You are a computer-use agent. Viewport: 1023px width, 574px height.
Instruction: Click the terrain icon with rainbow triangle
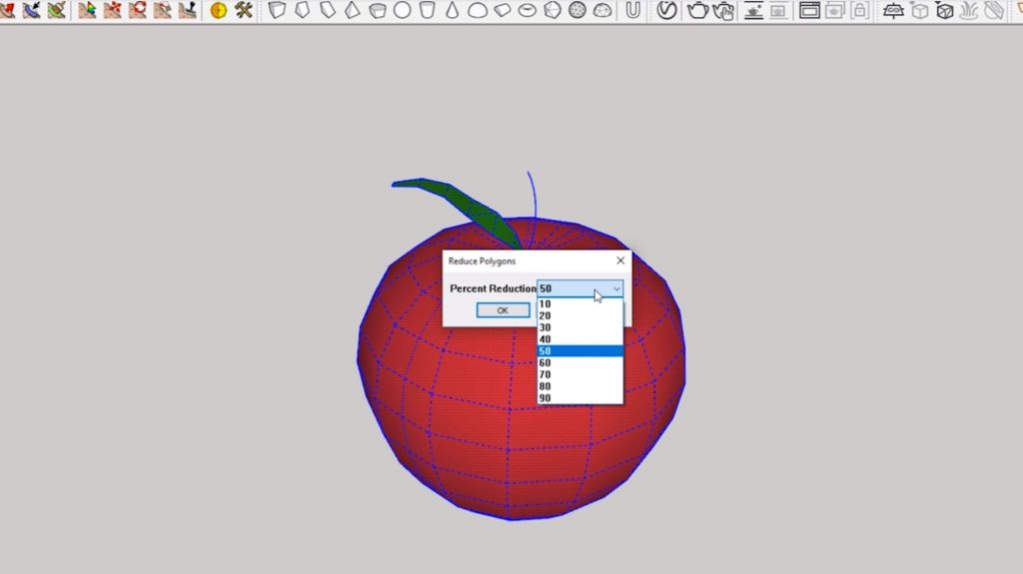[x=87, y=10]
